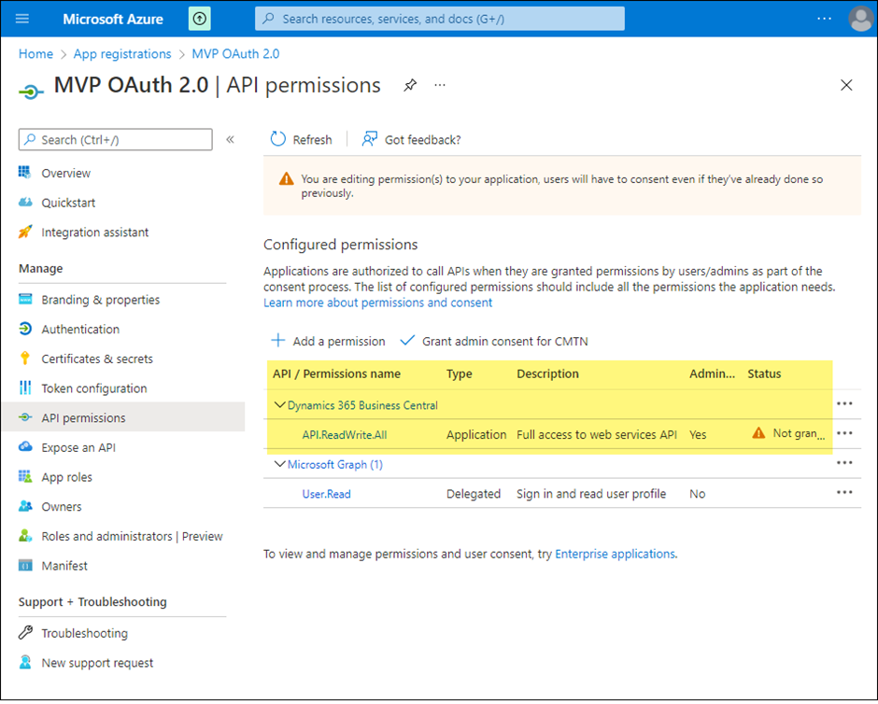Open the API.ReadWrite.All permission
878x704 pixels.
click(x=345, y=435)
